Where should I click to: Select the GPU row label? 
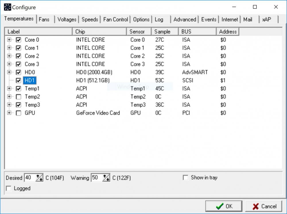tap(30, 113)
